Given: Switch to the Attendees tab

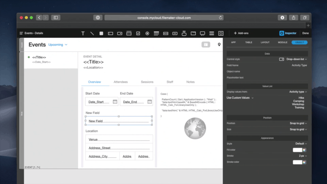Looking at the screenshot, I should click(x=121, y=82).
